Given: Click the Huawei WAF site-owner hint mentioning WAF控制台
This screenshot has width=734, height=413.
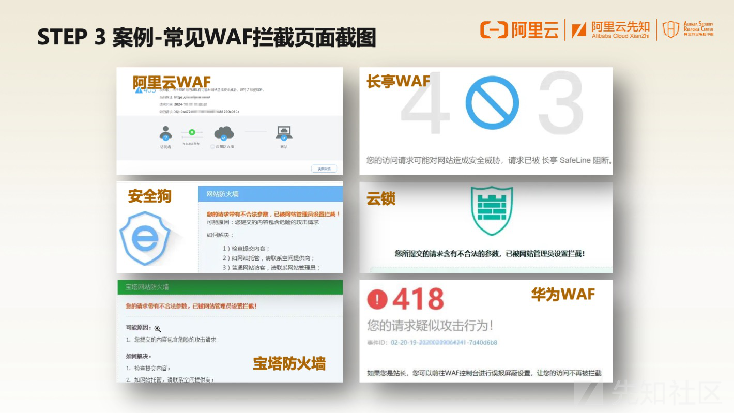Looking at the screenshot, I should pyautogui.click(x=484, y=373).
